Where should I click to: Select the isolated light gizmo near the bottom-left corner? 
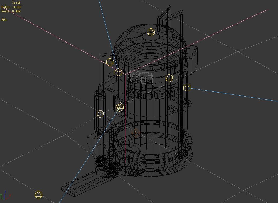(39, 195)
